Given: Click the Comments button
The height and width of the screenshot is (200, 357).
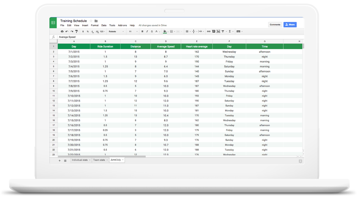Looking at the screenshot, I should (x=275, y=25).
